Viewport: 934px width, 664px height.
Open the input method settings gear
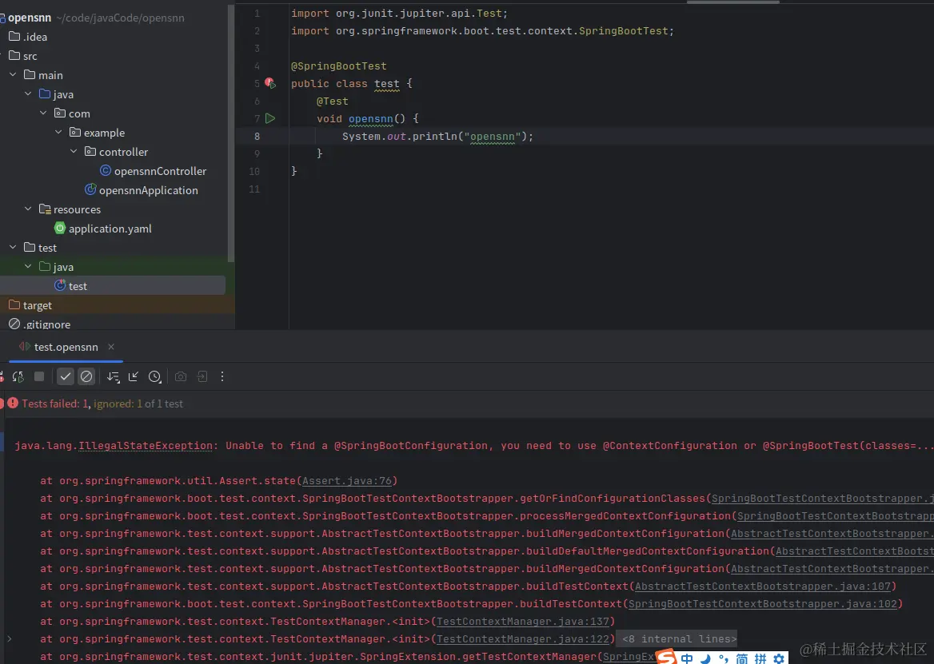(x=779, y=658)
